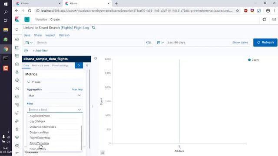Click the Last 90 days time range
278x156 pixels.
pos(176,42)
